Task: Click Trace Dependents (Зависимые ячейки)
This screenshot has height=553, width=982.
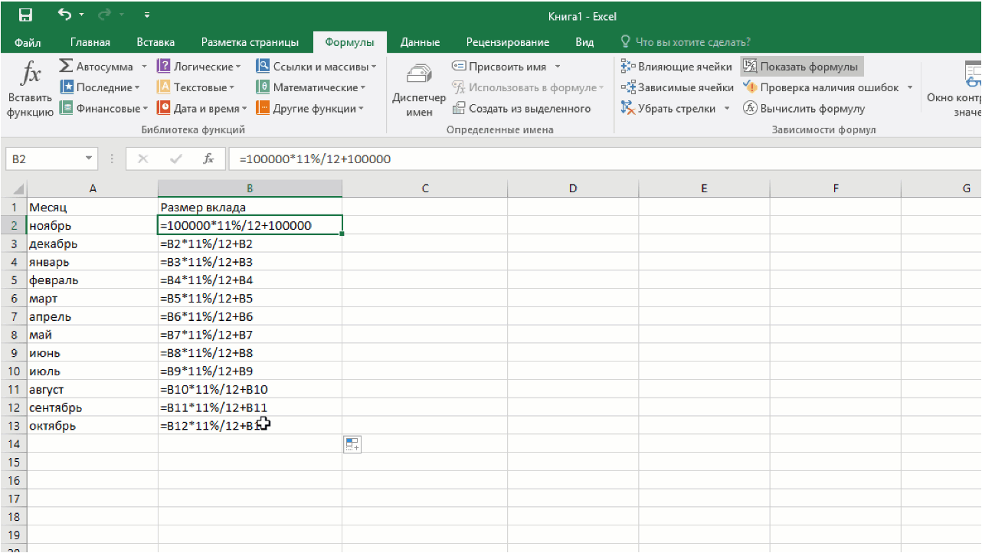Action: (677, 87)
